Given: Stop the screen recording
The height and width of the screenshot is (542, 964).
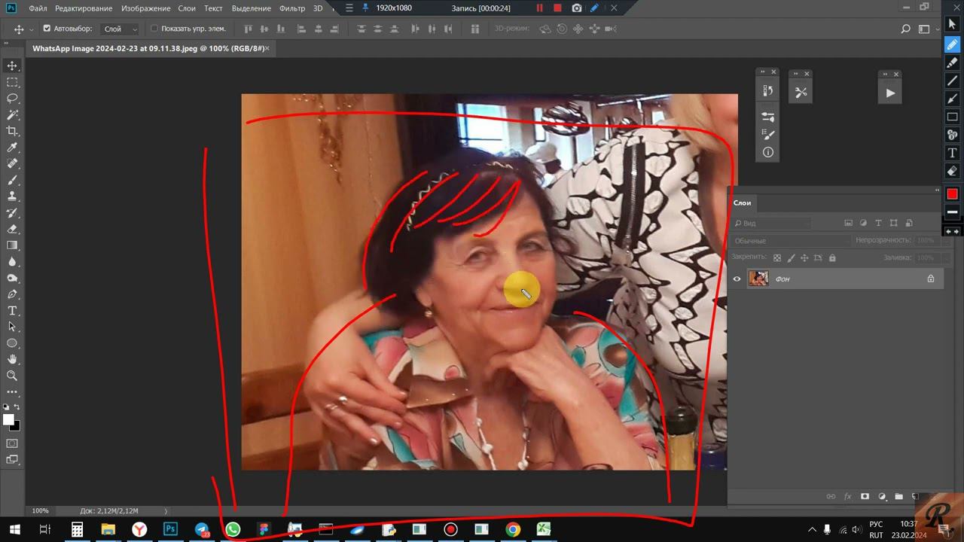Looking at the screenshot, I should point(557,8).
